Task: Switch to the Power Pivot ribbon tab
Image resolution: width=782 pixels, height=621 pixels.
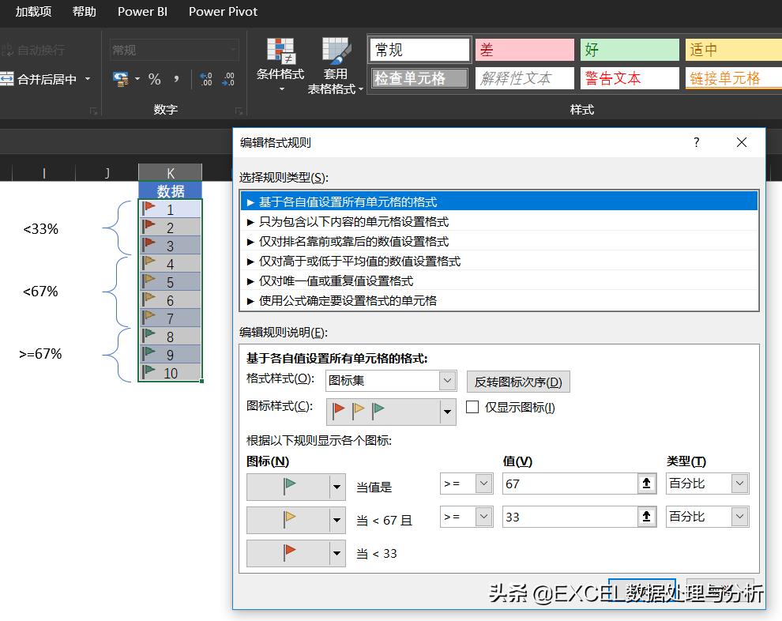Action: pyautogui.click(x=222, y=12)
